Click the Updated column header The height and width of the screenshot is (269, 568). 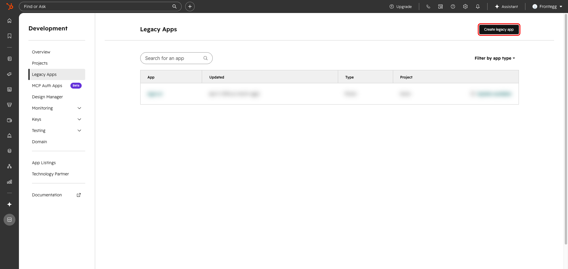pos(270,77)
